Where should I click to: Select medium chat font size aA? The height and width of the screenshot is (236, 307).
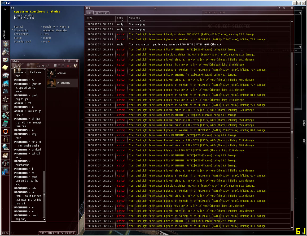point(43,66)
